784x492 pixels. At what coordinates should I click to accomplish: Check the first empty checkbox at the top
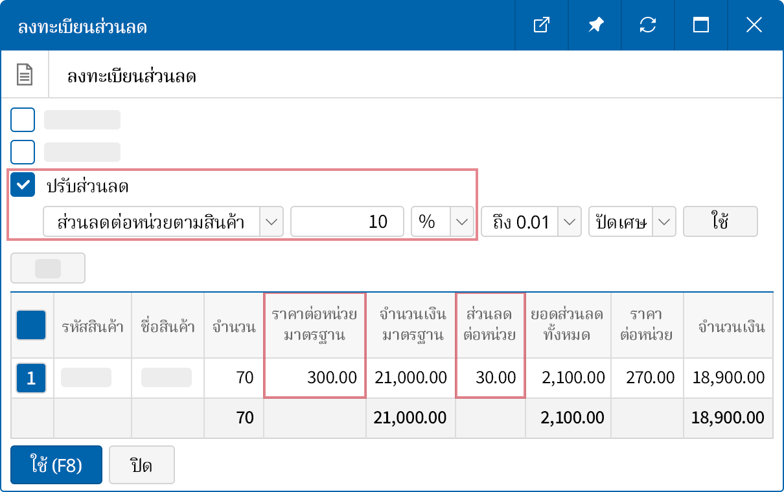(x=23, y=119)
